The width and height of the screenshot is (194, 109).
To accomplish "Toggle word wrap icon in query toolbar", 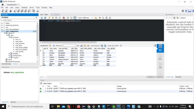I will 110,18.
